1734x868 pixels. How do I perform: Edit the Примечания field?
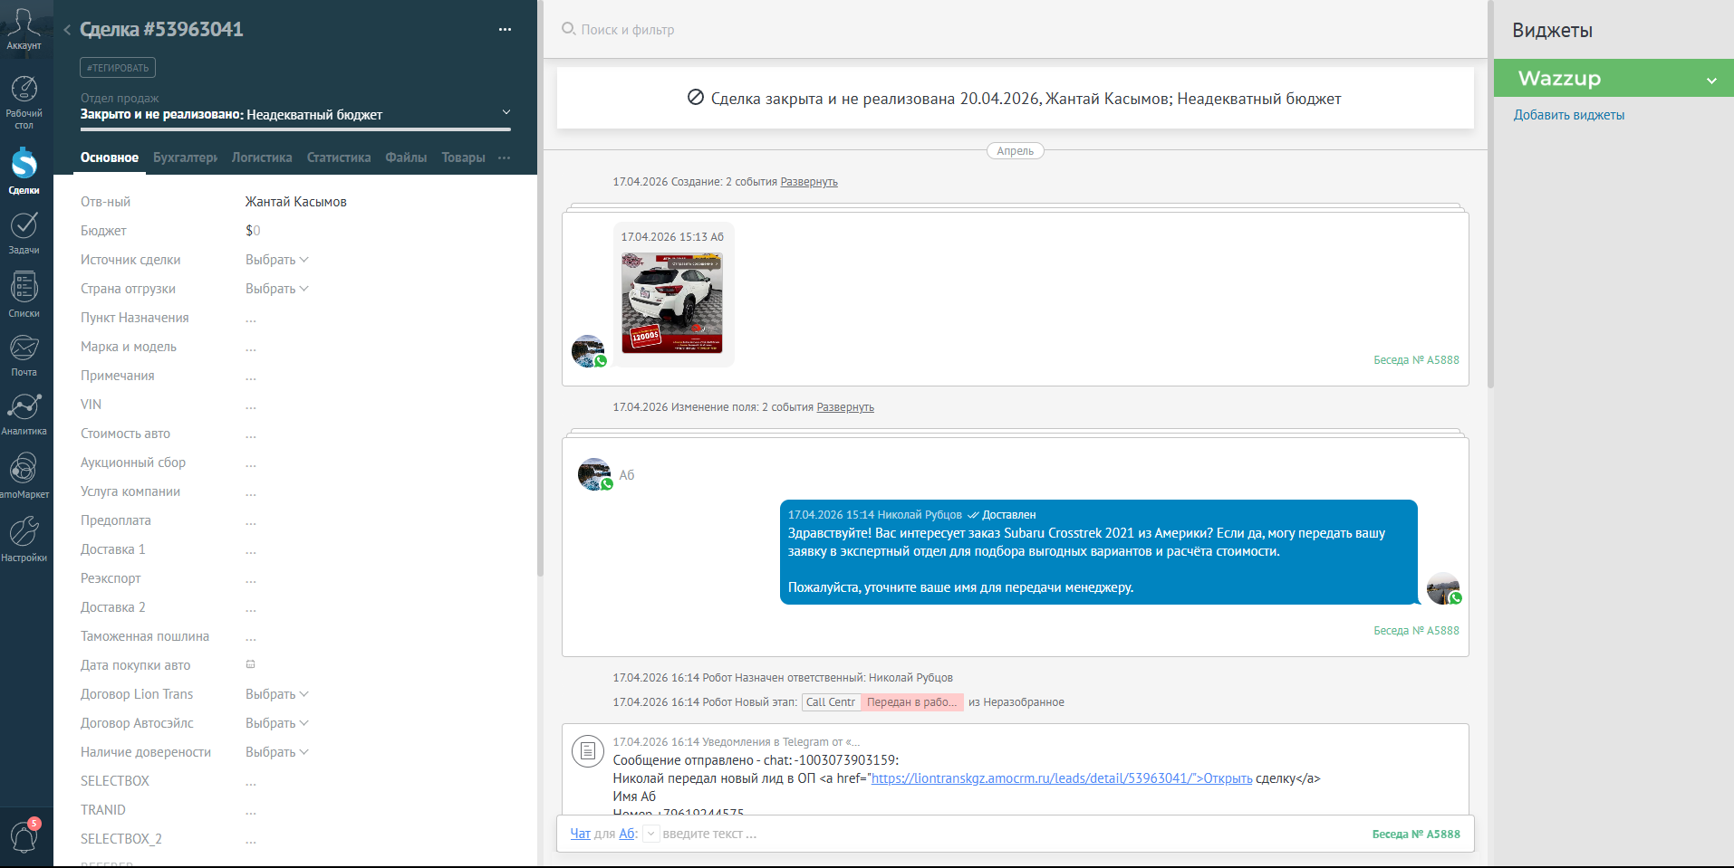point(251,376)
